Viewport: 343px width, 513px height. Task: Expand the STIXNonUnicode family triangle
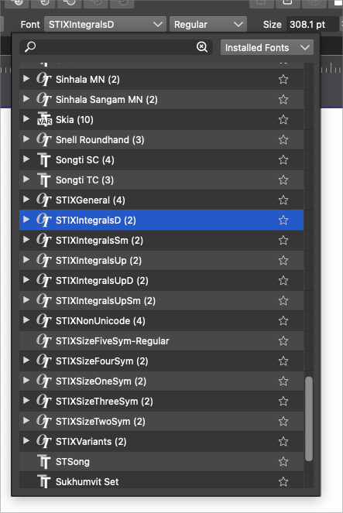click(x=26, y=320)
